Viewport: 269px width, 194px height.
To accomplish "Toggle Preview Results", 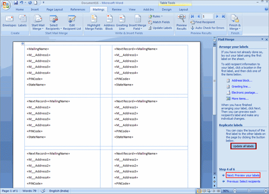I will [181, 22].
